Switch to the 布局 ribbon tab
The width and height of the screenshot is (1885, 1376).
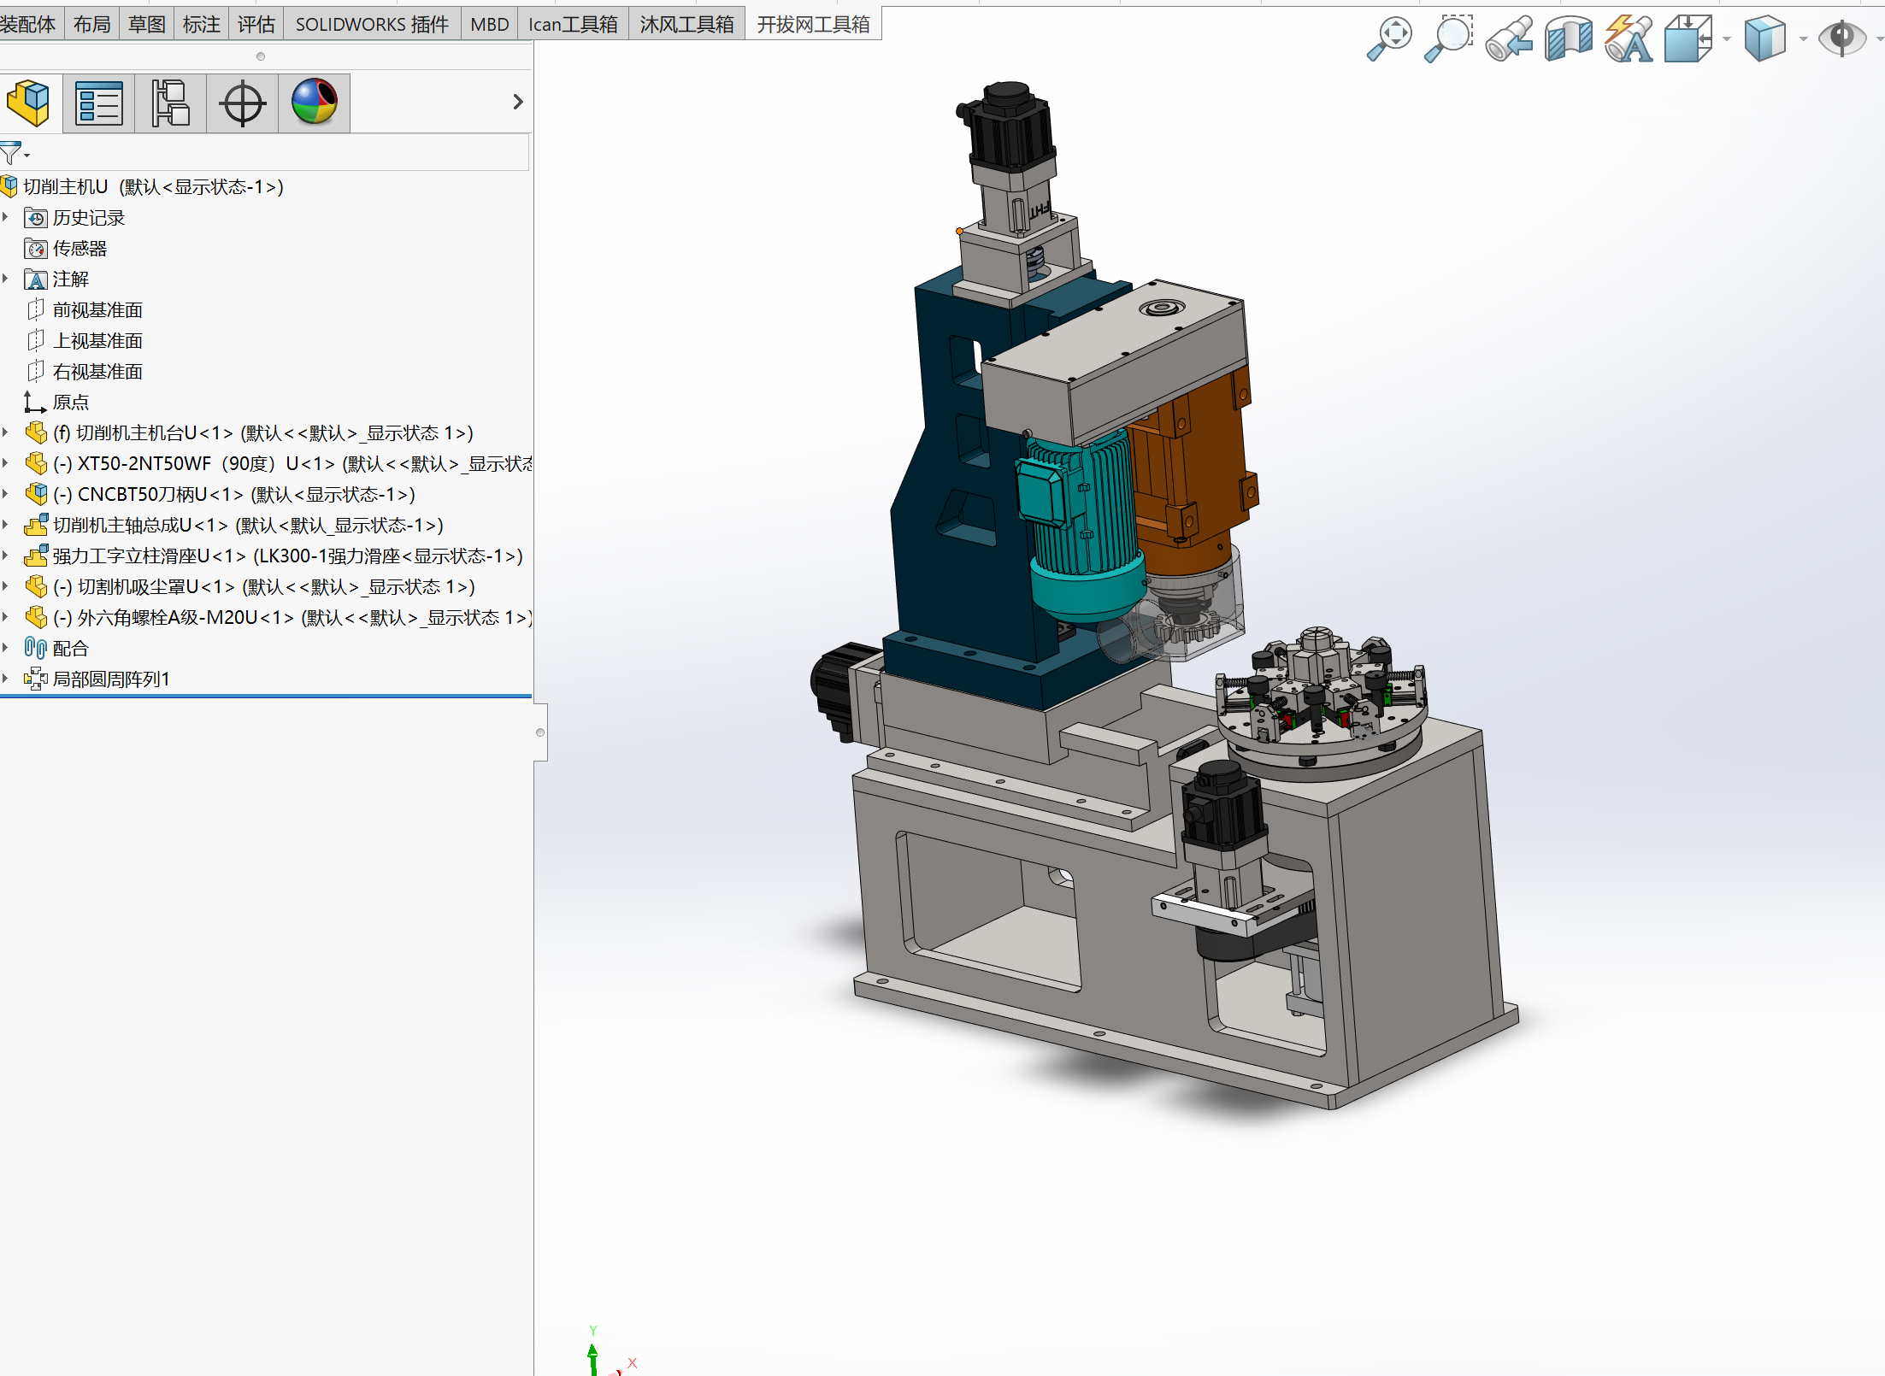click(92, 24)
